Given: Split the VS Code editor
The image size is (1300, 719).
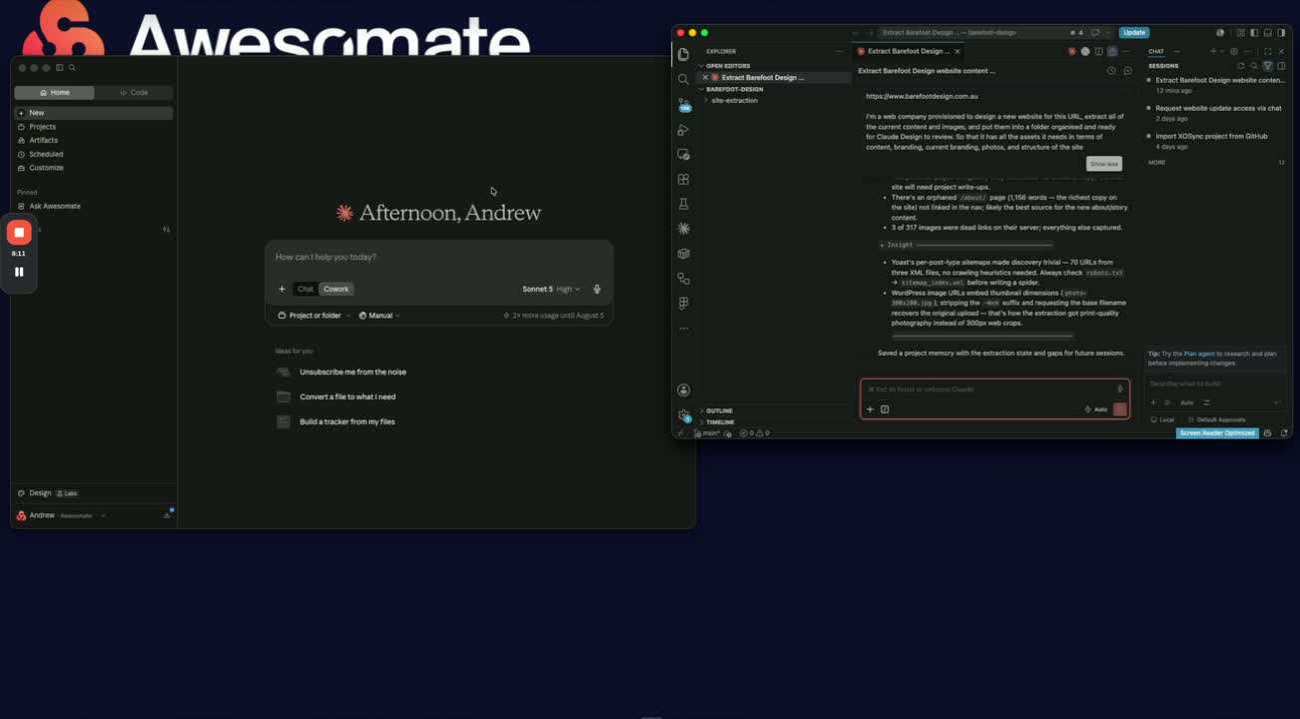Looking at the screenshot, I should [x=1098, y=51].
